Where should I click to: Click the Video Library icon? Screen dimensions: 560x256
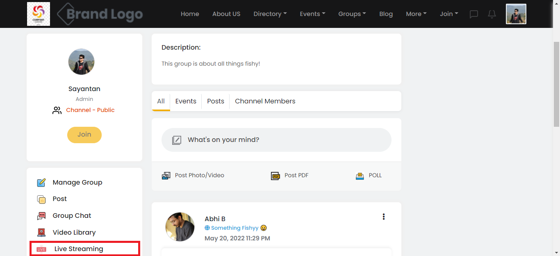pyautogui.click(x=41, y=233)
